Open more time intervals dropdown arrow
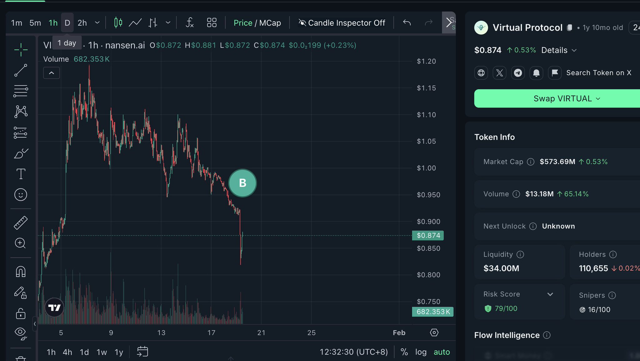Viewport: 640px width, 361px height. point(97,23)
